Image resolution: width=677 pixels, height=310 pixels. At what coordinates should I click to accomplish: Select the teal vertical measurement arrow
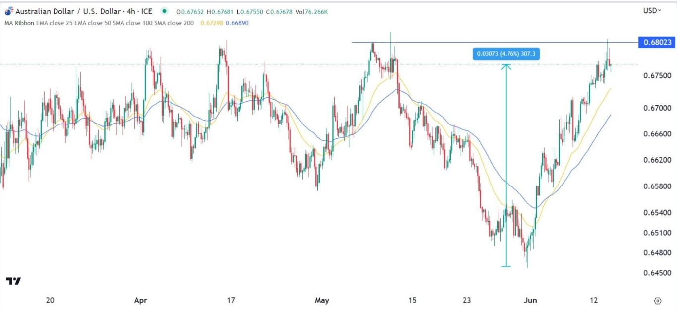[x=506, y=164]
